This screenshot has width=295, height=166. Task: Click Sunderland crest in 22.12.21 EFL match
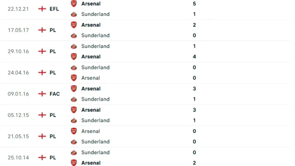74,14
